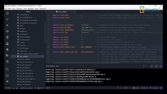
Task: Open the View menu
Action: pyautogui.click(x=14, y=9)
